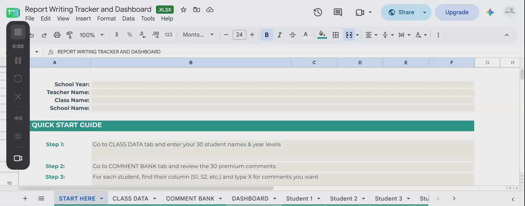Toggle merge cells button
525x206 pixels.
(349, 35)
